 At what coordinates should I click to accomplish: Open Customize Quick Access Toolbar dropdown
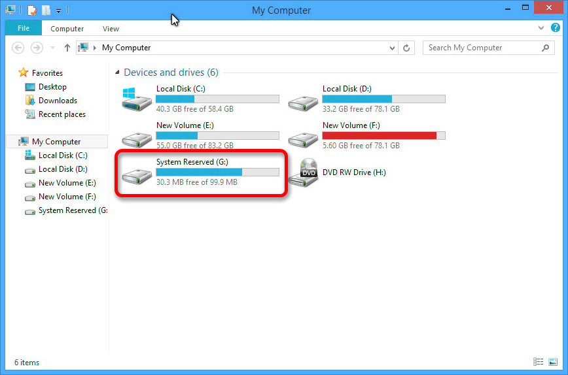coord(58,11)
